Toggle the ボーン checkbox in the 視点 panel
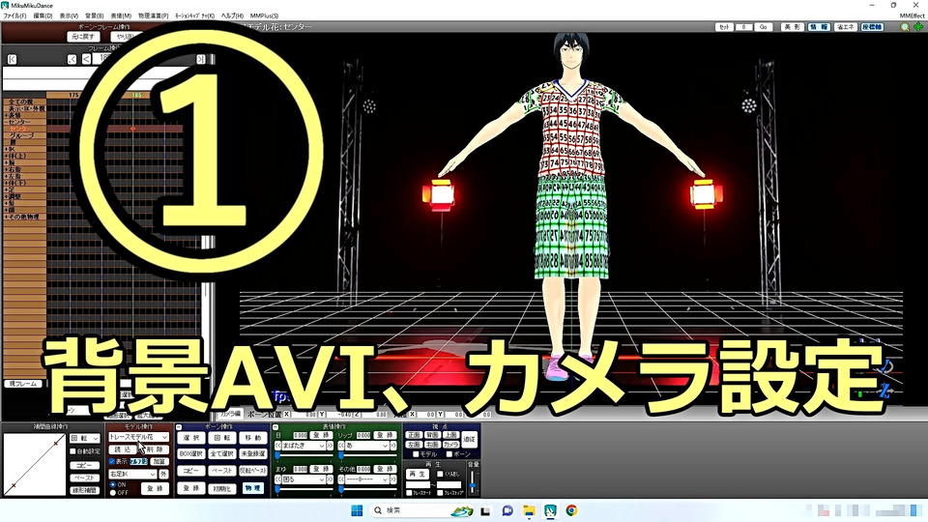 [x=449, y=454]
